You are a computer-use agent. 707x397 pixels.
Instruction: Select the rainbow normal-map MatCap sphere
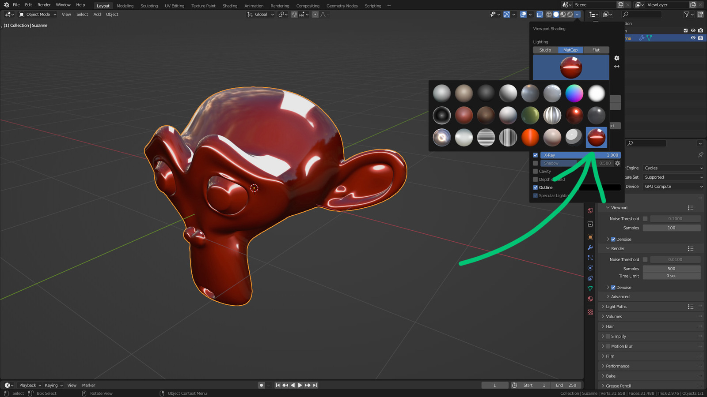pos(574,94)
